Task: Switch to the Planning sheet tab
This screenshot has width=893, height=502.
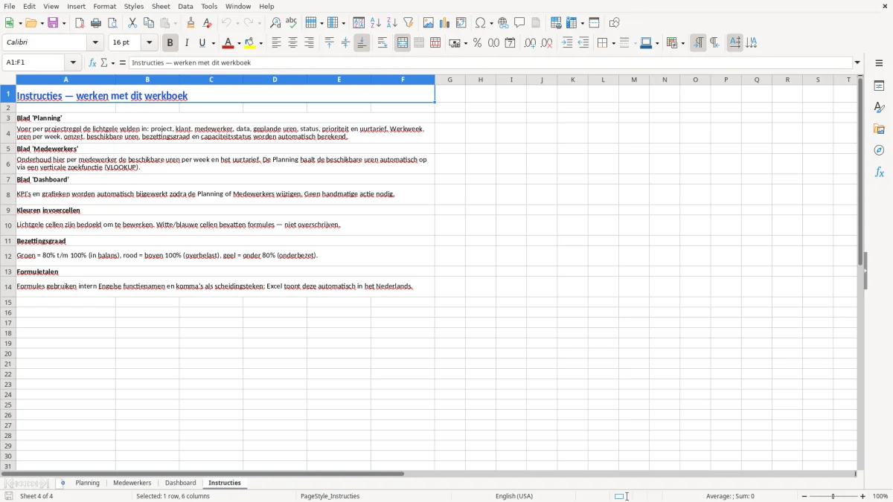Action: [87, 483]
